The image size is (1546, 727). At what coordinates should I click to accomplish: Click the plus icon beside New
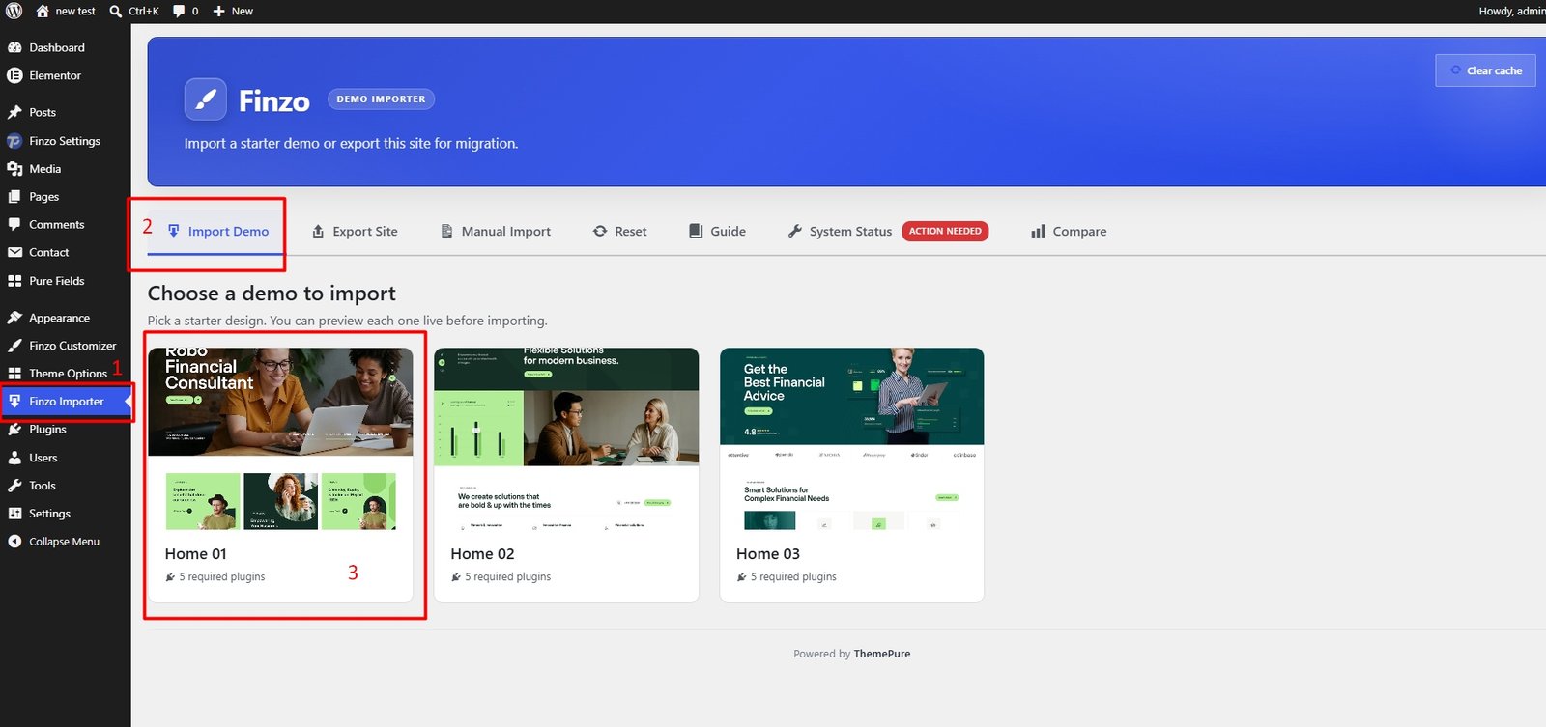point(219,12)
